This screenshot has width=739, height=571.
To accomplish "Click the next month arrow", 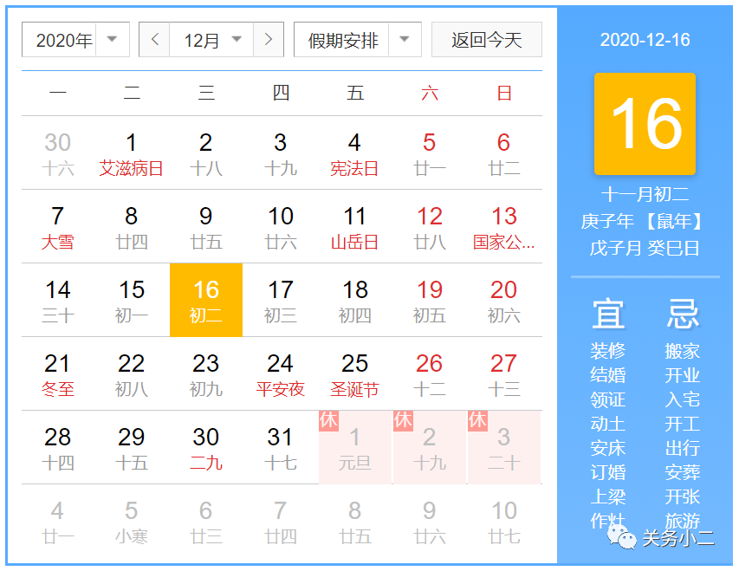I will click(x=269, y=39).
